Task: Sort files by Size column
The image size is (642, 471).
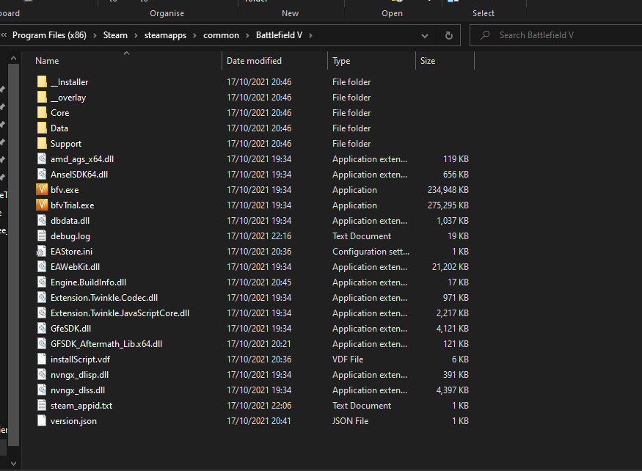Action: pyautogui.click(x=428, y=61)
